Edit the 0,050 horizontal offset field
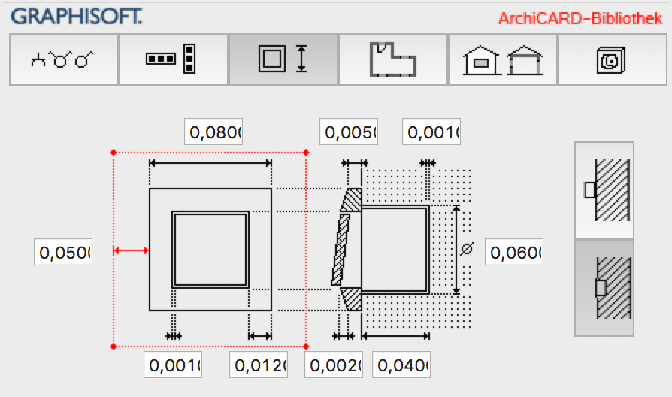Image resolution: width=672 pixels, height=397 pixels. click(63, 252)
